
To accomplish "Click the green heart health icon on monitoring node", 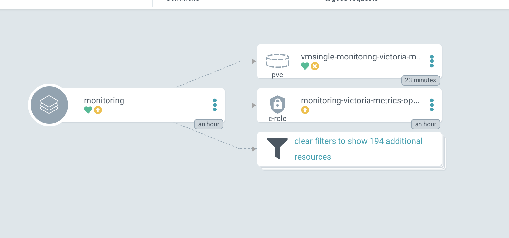I will point(88,110).
